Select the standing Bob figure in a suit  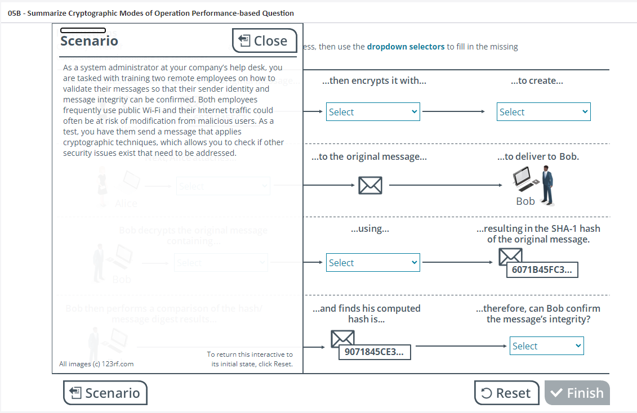546,186
